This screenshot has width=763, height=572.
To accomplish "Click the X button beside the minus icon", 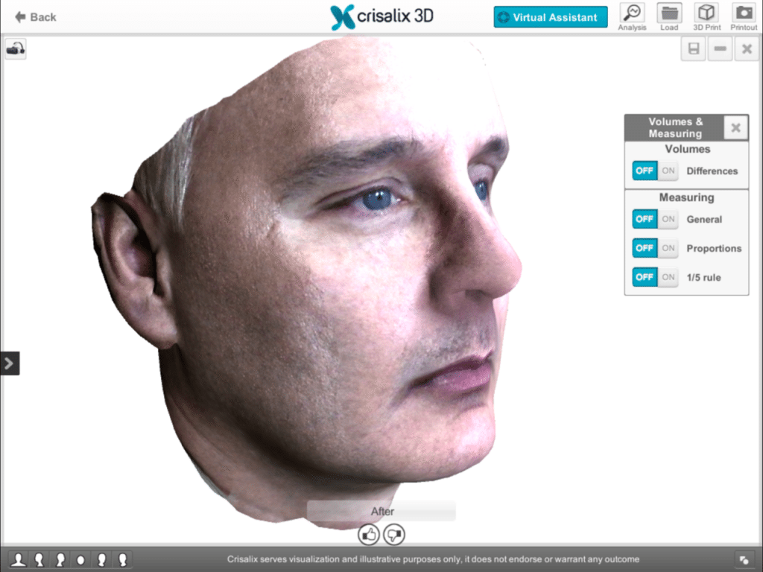I will pos(747,48).
